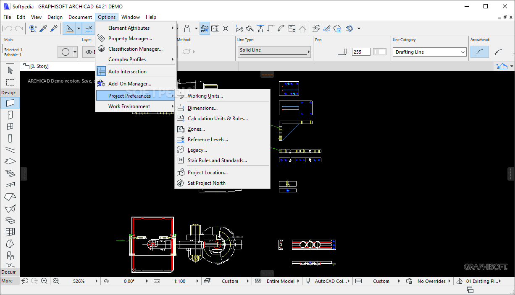515x295 pixels.
Task: Toggle layer visibility eye icon
Action: (89, 52)
